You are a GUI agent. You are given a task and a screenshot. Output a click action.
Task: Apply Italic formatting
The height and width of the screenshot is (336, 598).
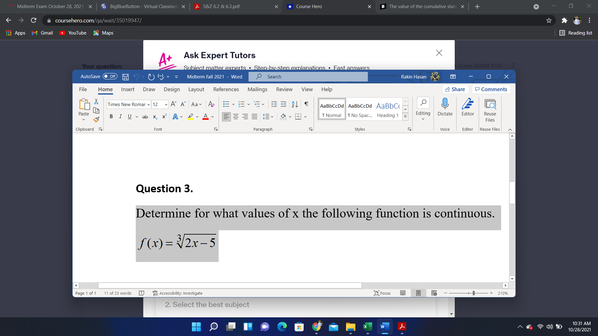(x=120, y=116)
